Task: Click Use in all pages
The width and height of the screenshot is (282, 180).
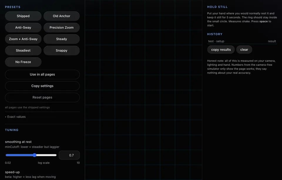Action: 42,75
